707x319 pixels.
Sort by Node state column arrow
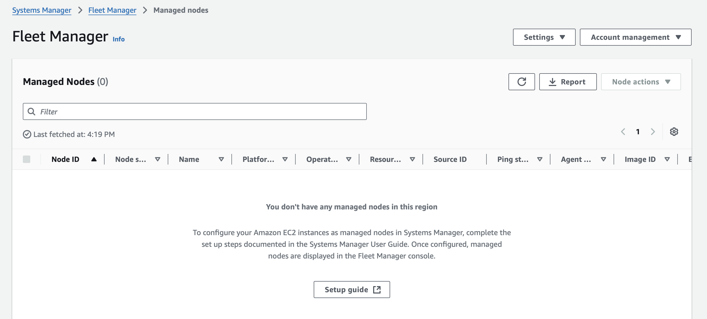(x=158, y=159)
